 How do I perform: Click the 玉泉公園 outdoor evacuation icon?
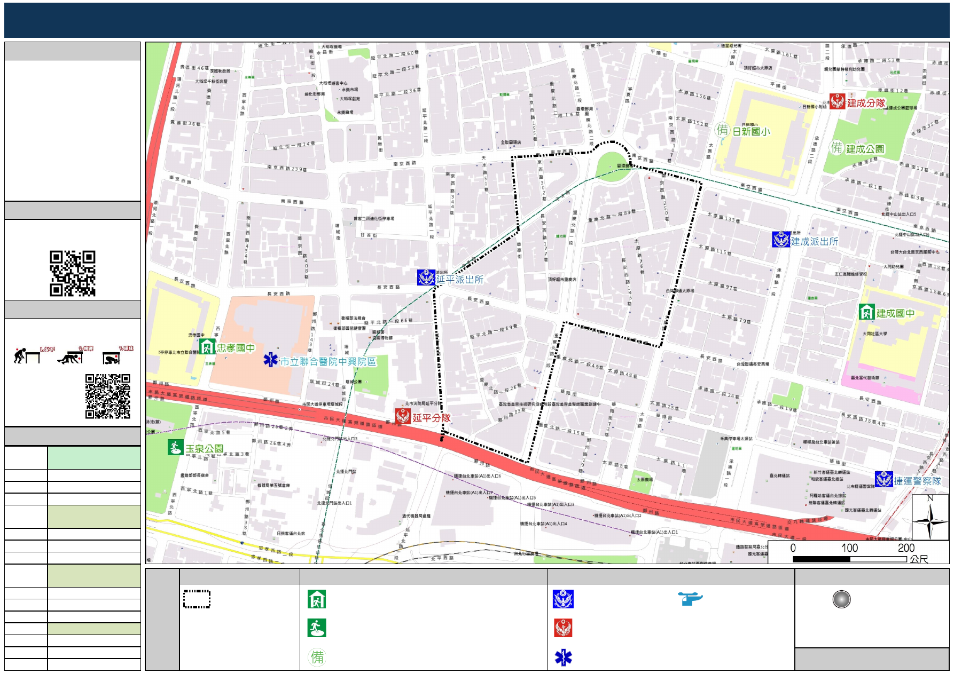(x=176, y=447)
